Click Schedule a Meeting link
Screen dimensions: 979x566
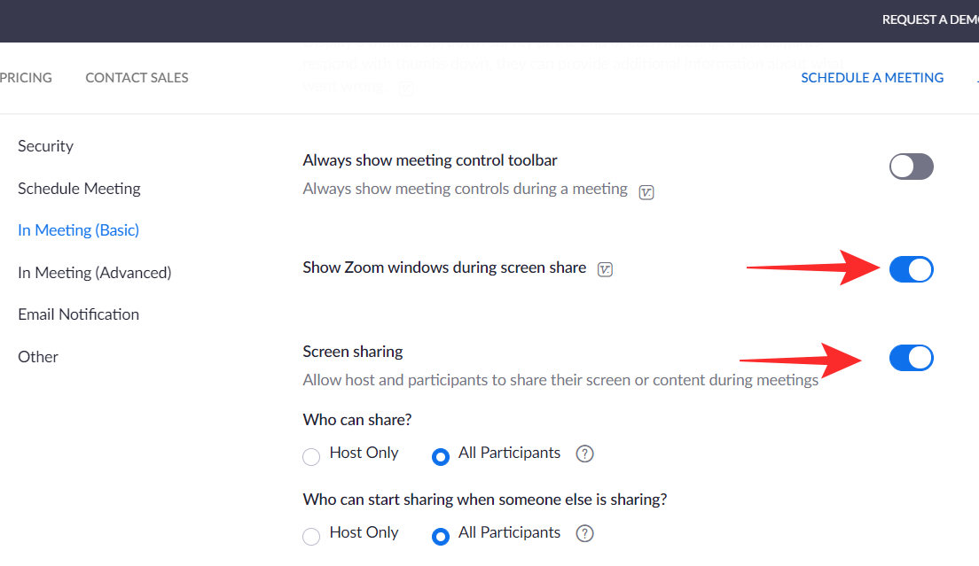872,78
